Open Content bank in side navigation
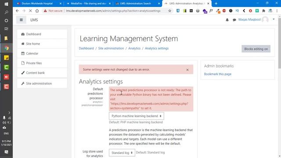 pyautogui.click(x=42, y=73)
